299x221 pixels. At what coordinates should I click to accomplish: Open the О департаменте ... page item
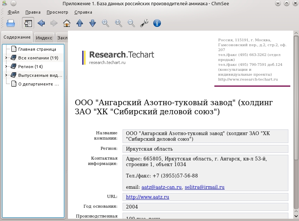click(38, 84)
